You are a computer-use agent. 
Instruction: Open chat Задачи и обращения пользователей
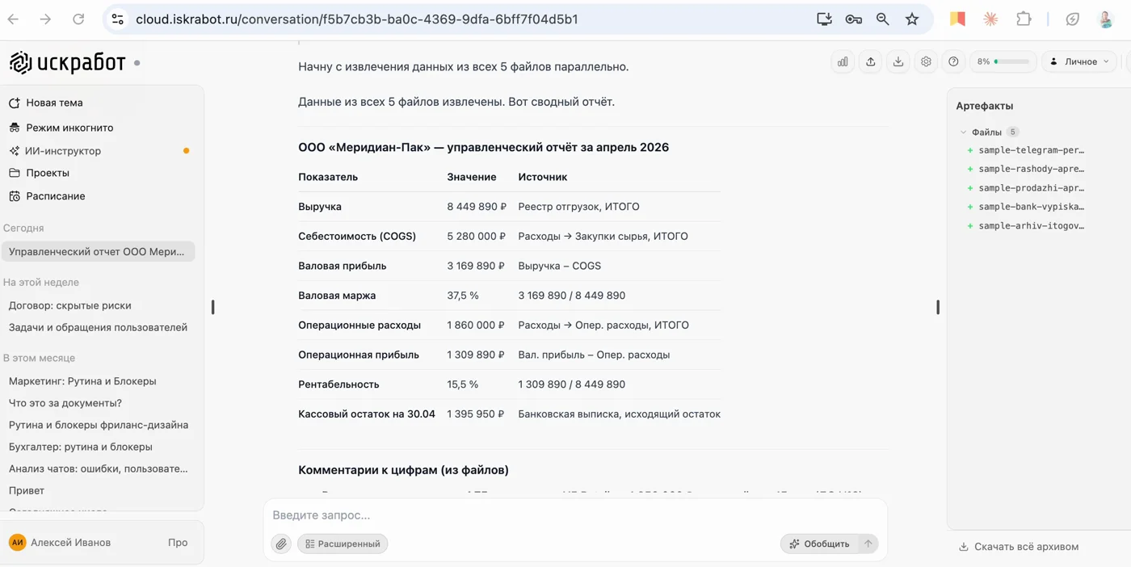[x=98, y=327]
